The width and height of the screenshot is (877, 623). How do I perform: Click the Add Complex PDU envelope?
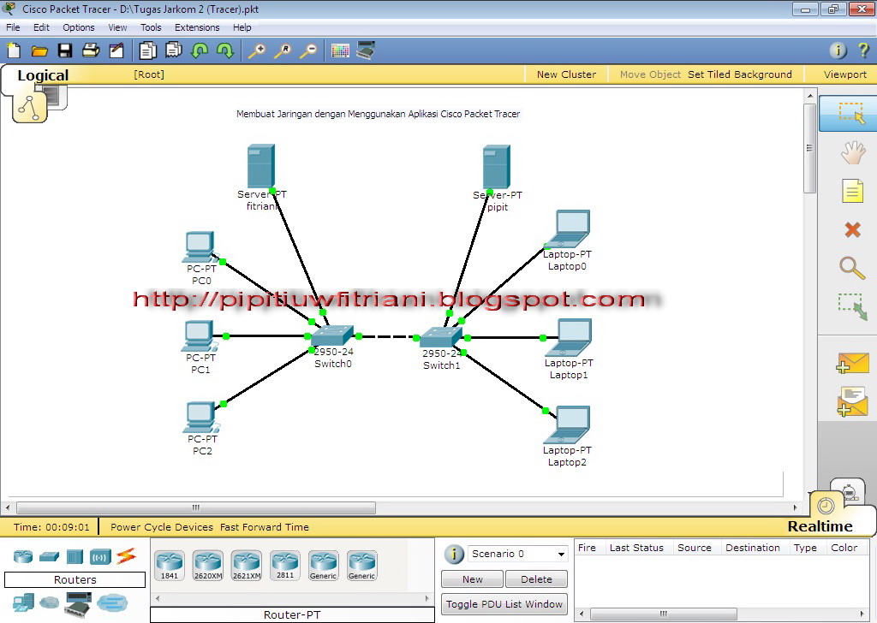point(852,401)
